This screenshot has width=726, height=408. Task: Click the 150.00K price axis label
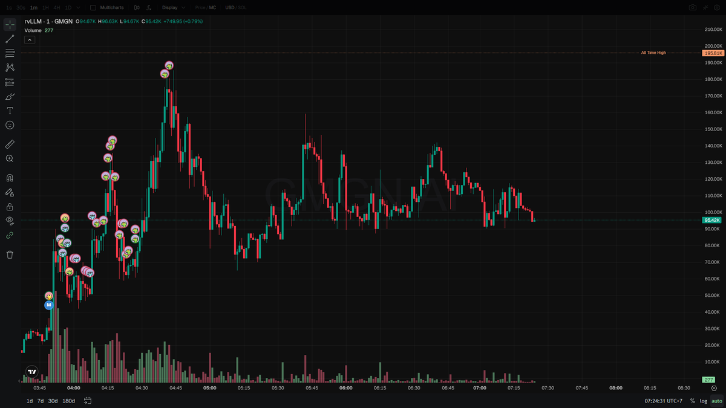713,129
